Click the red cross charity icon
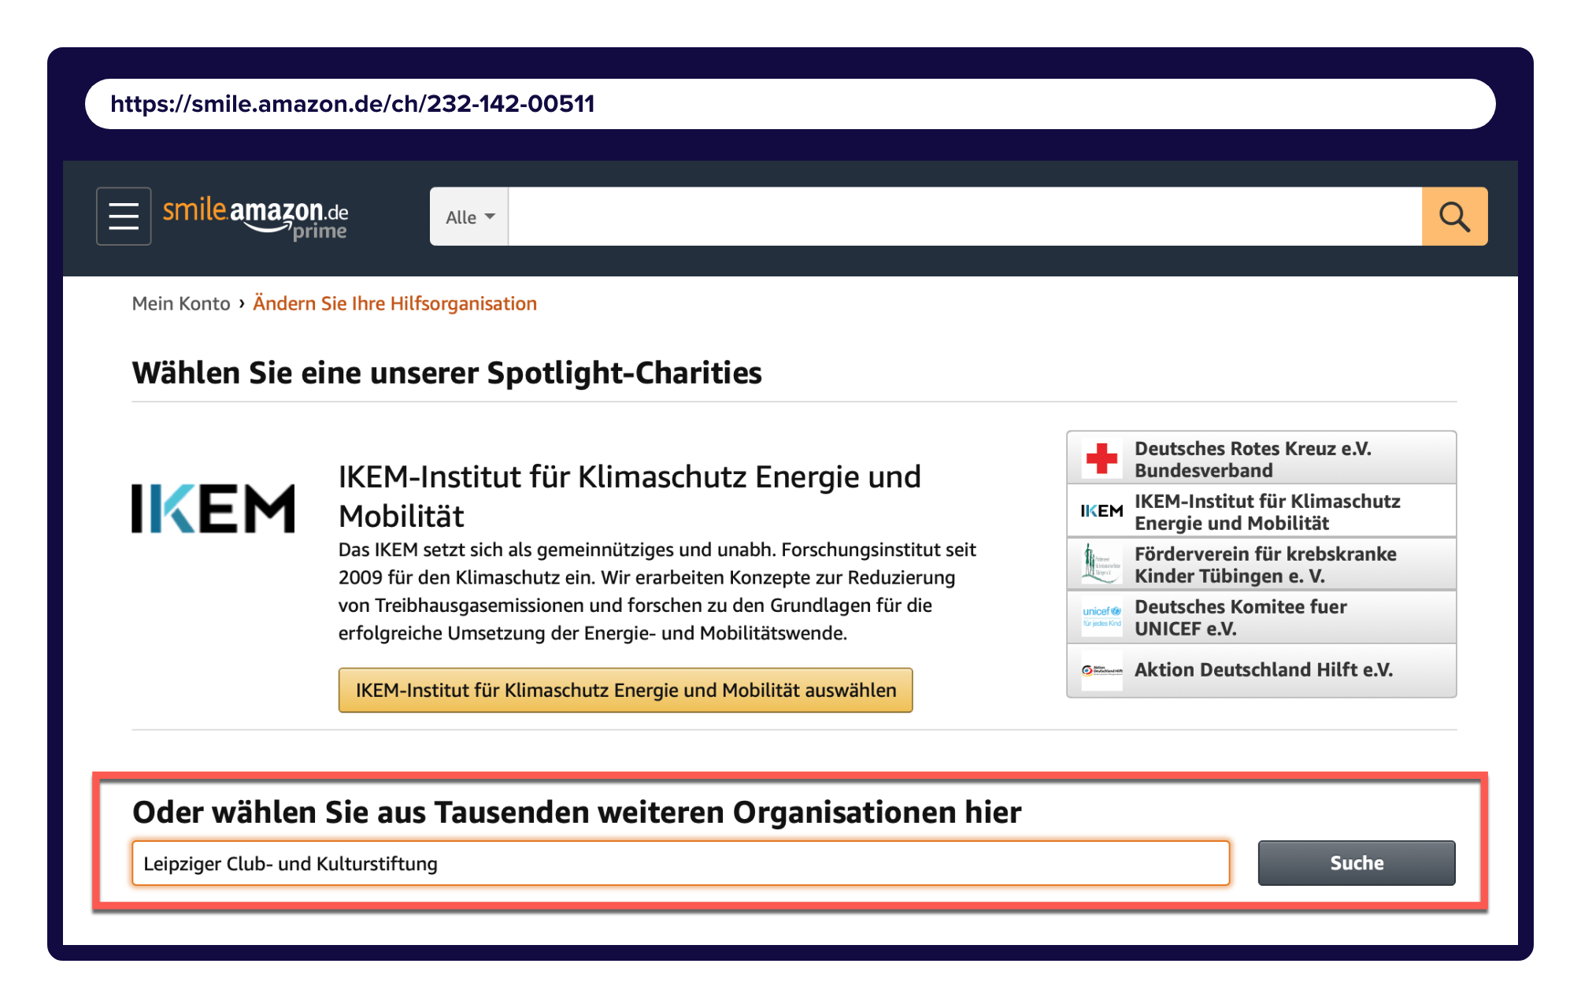This screenshot has height=1008, width=1581. (1102, 458)
